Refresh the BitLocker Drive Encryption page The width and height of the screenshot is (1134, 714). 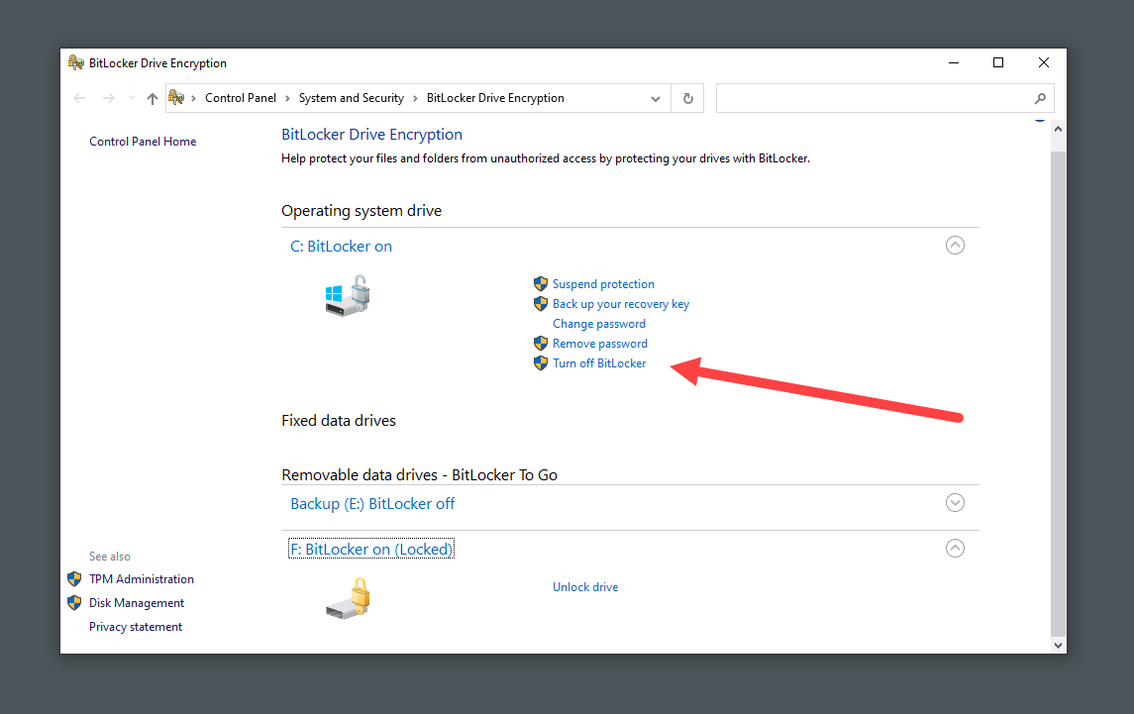(x=687, y=98)
